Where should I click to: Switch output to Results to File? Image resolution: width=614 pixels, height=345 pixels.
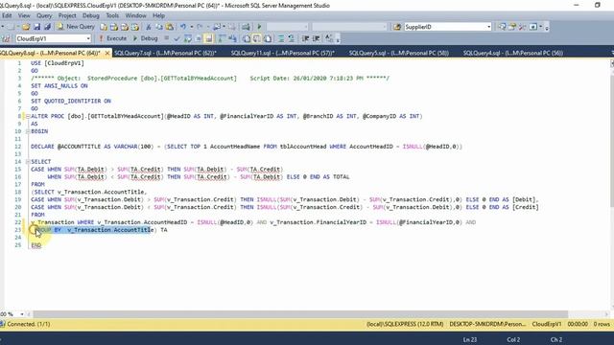268,38
